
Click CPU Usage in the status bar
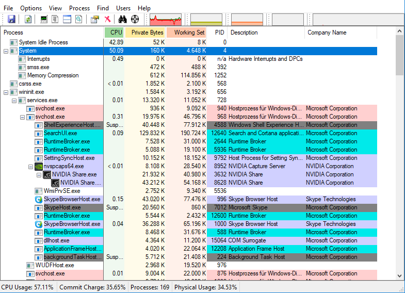point(27,287)
